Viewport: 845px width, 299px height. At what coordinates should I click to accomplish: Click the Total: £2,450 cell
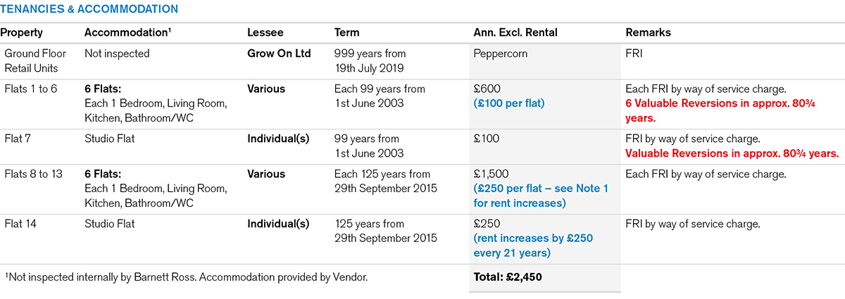coord(508,277)
